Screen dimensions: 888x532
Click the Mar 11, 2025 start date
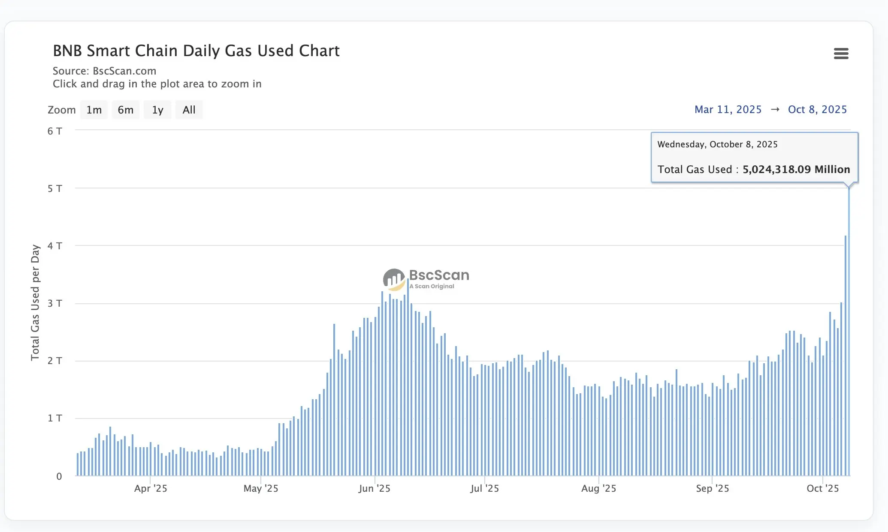pos(728,110)
